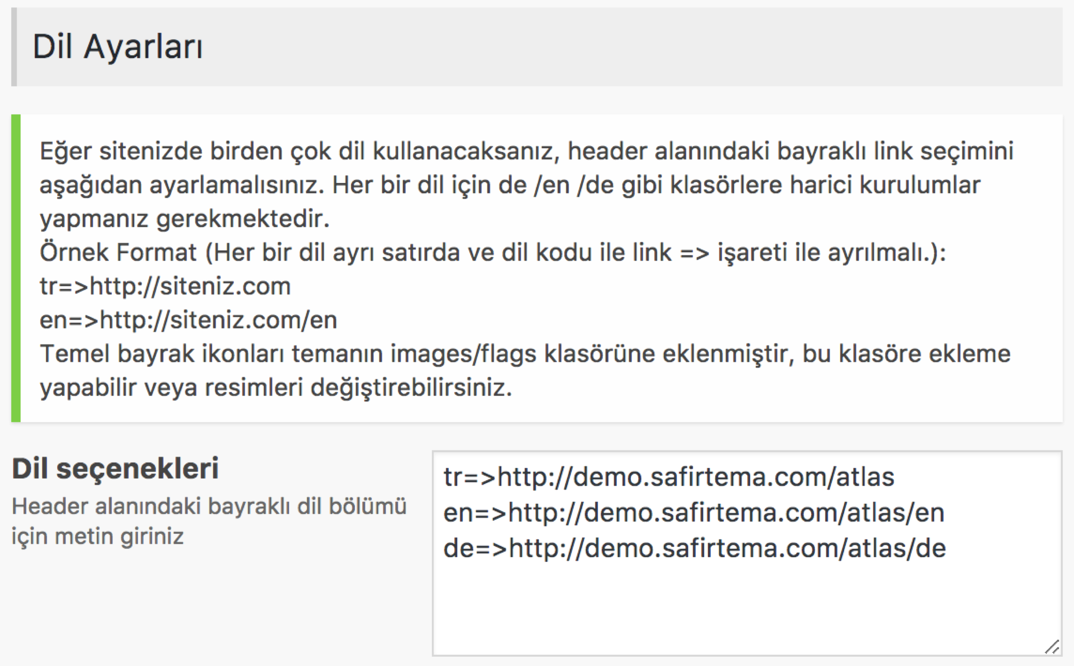Click the gray left border of the section header
1074x666 pixels.
point(14,47)
